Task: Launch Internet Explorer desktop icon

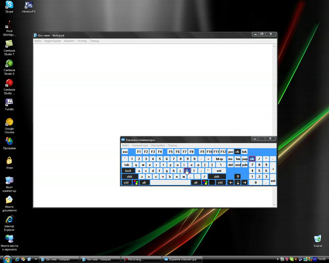Action: coord(9,220)
